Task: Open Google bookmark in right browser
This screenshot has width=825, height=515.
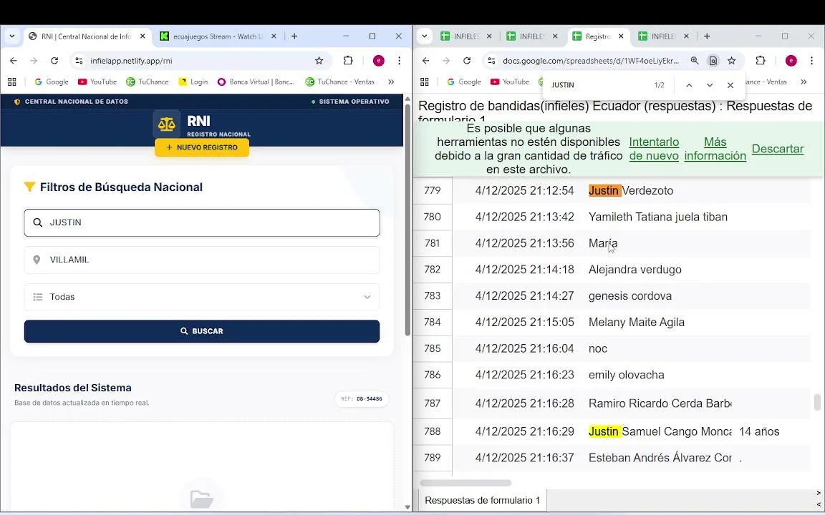Action: tap(463, 82)
